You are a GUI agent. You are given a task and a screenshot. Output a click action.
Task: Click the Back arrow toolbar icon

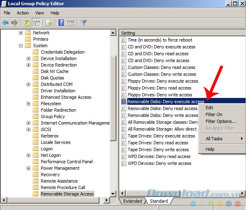(5, 23)
